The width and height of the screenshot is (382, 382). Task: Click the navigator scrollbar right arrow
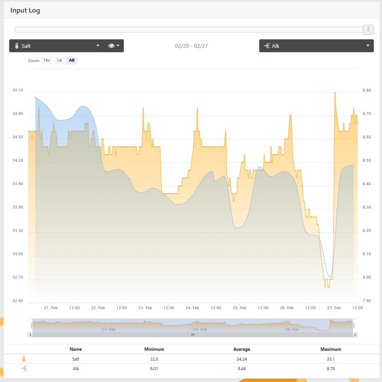click(x=355, y=335)
